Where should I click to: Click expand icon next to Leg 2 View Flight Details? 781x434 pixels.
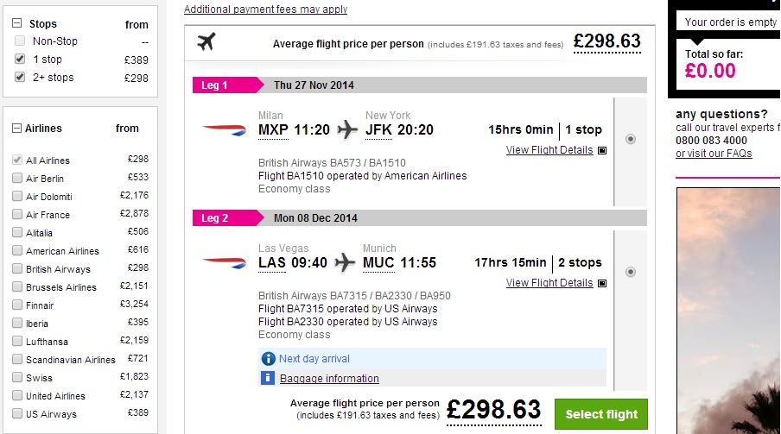(x=602, y=283)
